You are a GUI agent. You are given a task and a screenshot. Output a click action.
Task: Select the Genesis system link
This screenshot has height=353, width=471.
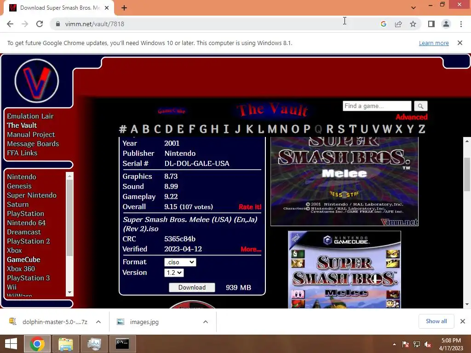click(19, 186)
